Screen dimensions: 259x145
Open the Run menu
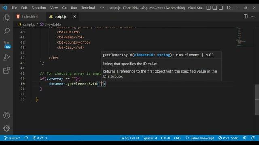[x=74, y=8]
